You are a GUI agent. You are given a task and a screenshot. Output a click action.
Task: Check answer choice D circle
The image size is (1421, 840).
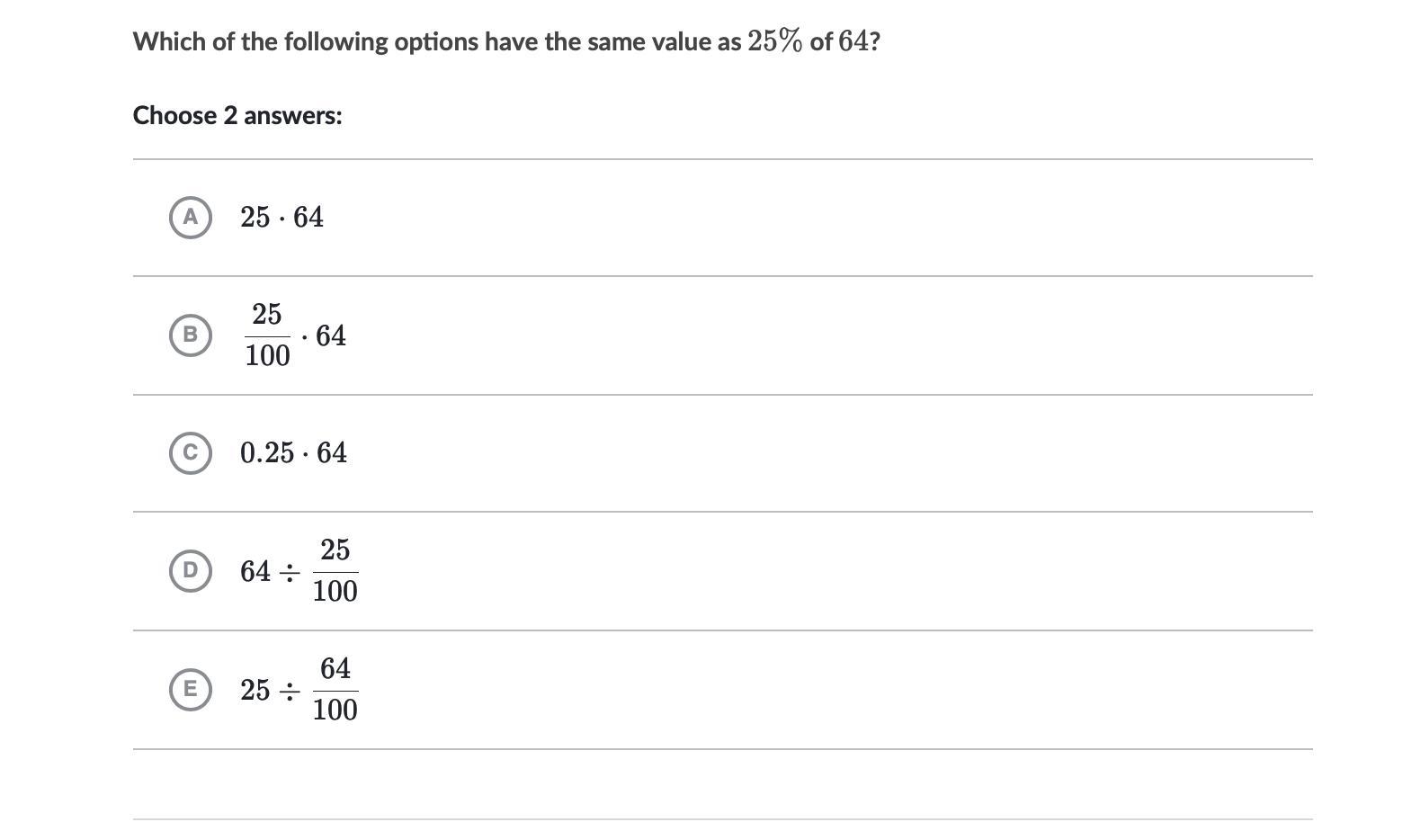190,571
